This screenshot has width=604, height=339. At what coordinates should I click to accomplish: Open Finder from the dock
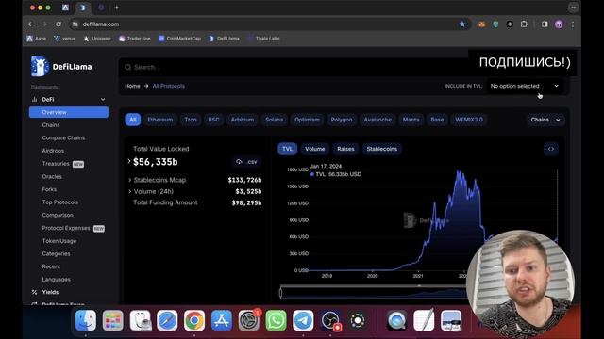(x=86, y=320)
